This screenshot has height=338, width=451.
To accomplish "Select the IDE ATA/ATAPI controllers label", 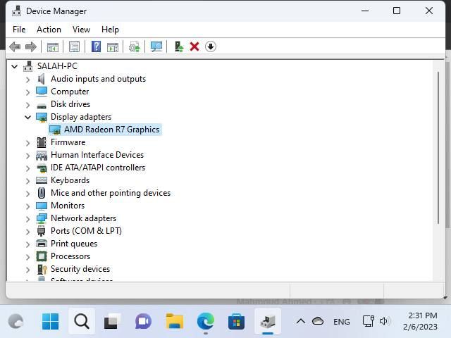I will coord(98,168).
